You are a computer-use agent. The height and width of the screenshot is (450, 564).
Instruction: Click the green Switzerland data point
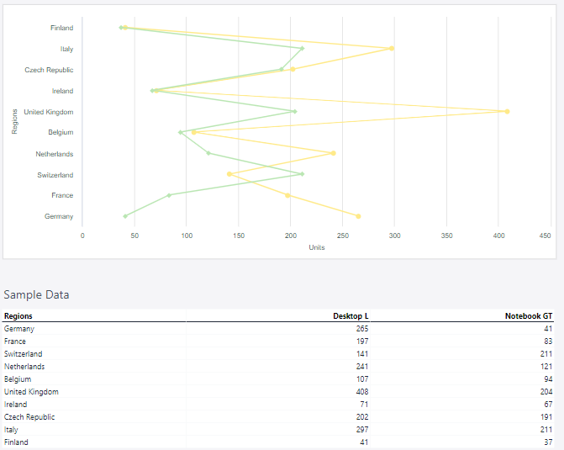click(x=302, y=174)
